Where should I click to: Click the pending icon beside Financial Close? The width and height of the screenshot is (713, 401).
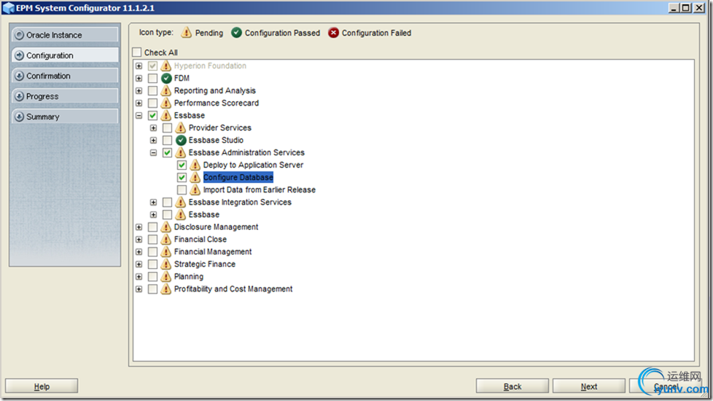point(166,239)
